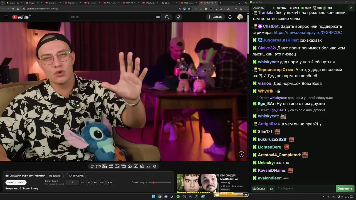Click the clapperboard icon in video toolbar
The height and width of the screenshot is (200, 356).
pos(111,166)
